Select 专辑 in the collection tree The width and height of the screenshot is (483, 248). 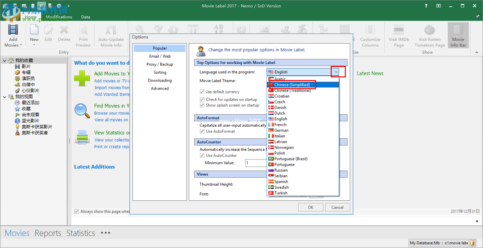[26, 72]
